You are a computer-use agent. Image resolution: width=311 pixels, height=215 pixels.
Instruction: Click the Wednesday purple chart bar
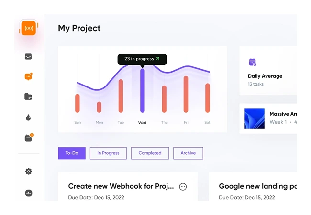[x=142, y=91]
